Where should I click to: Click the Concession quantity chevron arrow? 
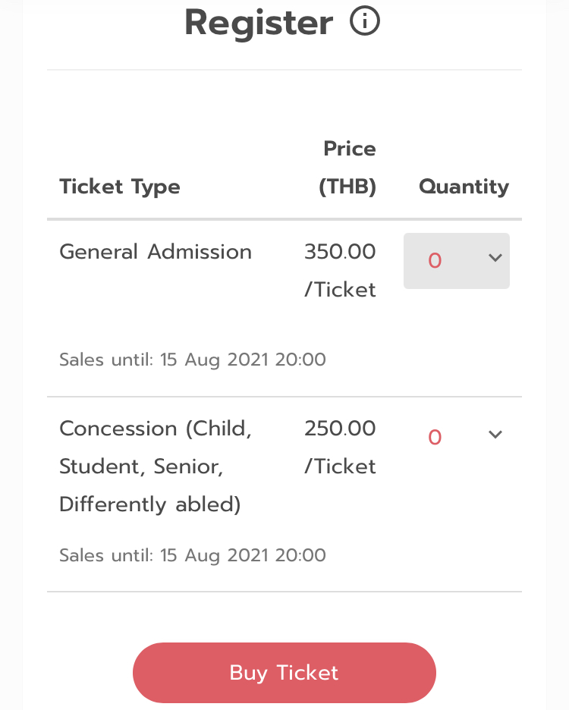(x=495, y=435)
